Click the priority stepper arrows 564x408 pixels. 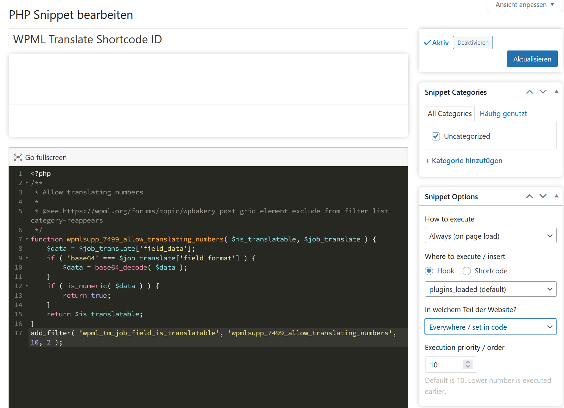tap(468, 364)
